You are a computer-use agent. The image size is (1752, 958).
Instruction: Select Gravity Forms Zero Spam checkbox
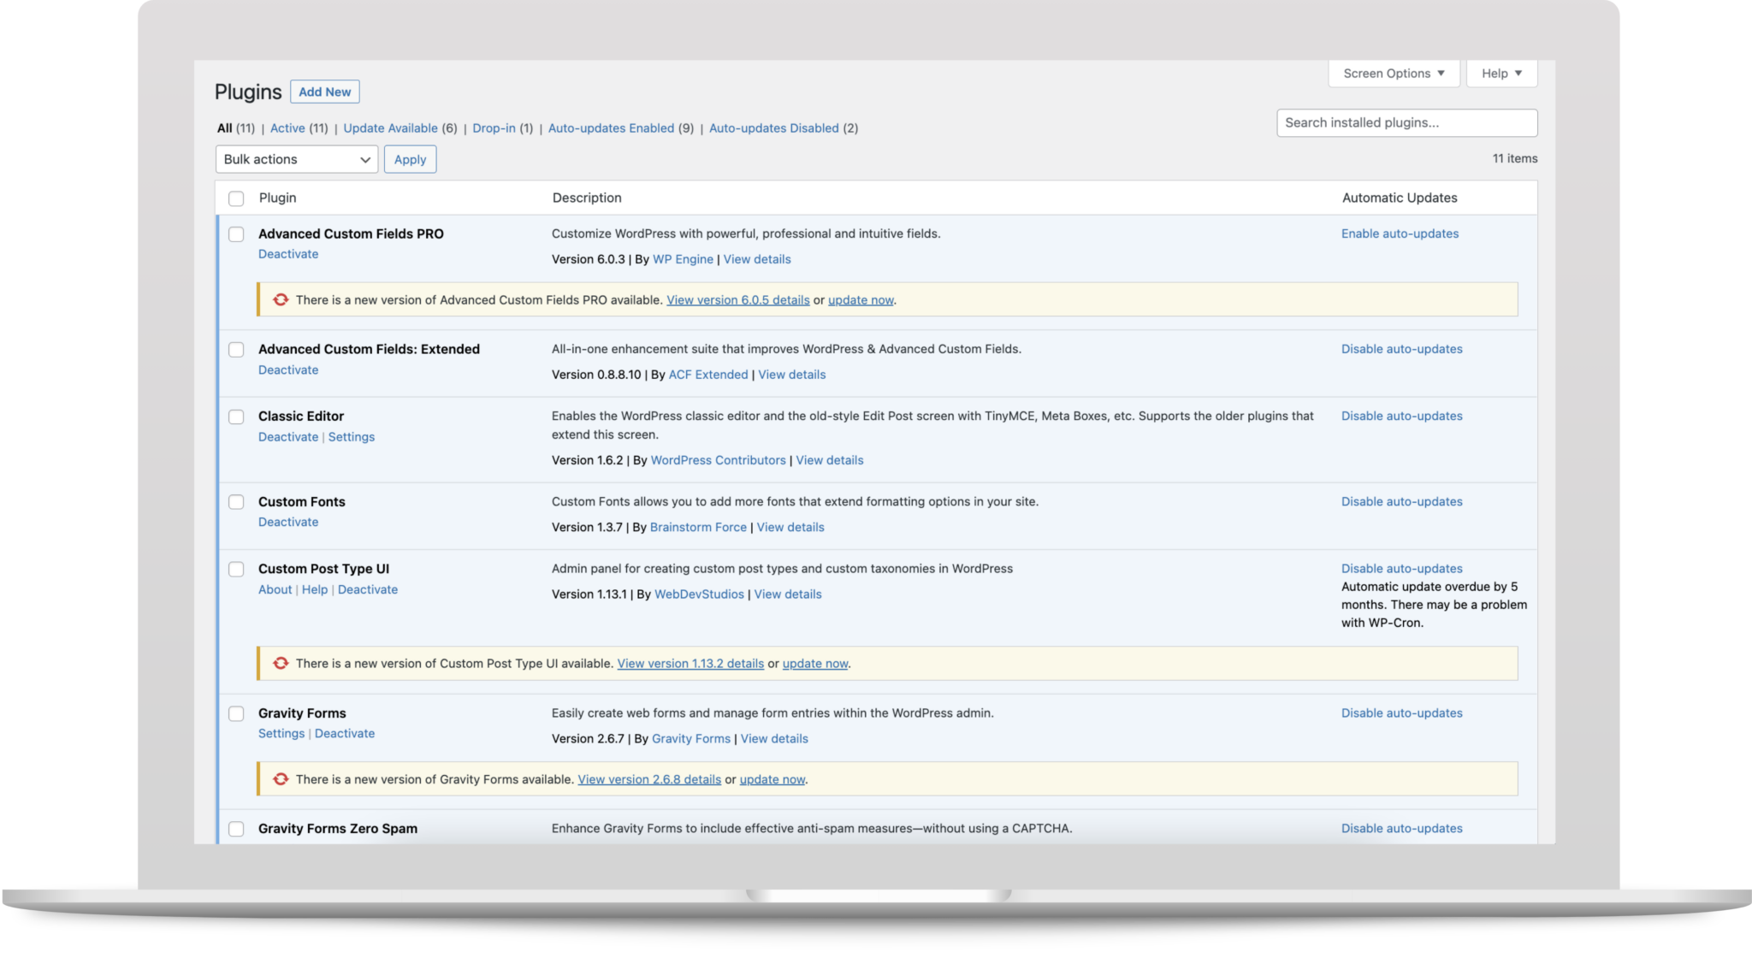236,829
